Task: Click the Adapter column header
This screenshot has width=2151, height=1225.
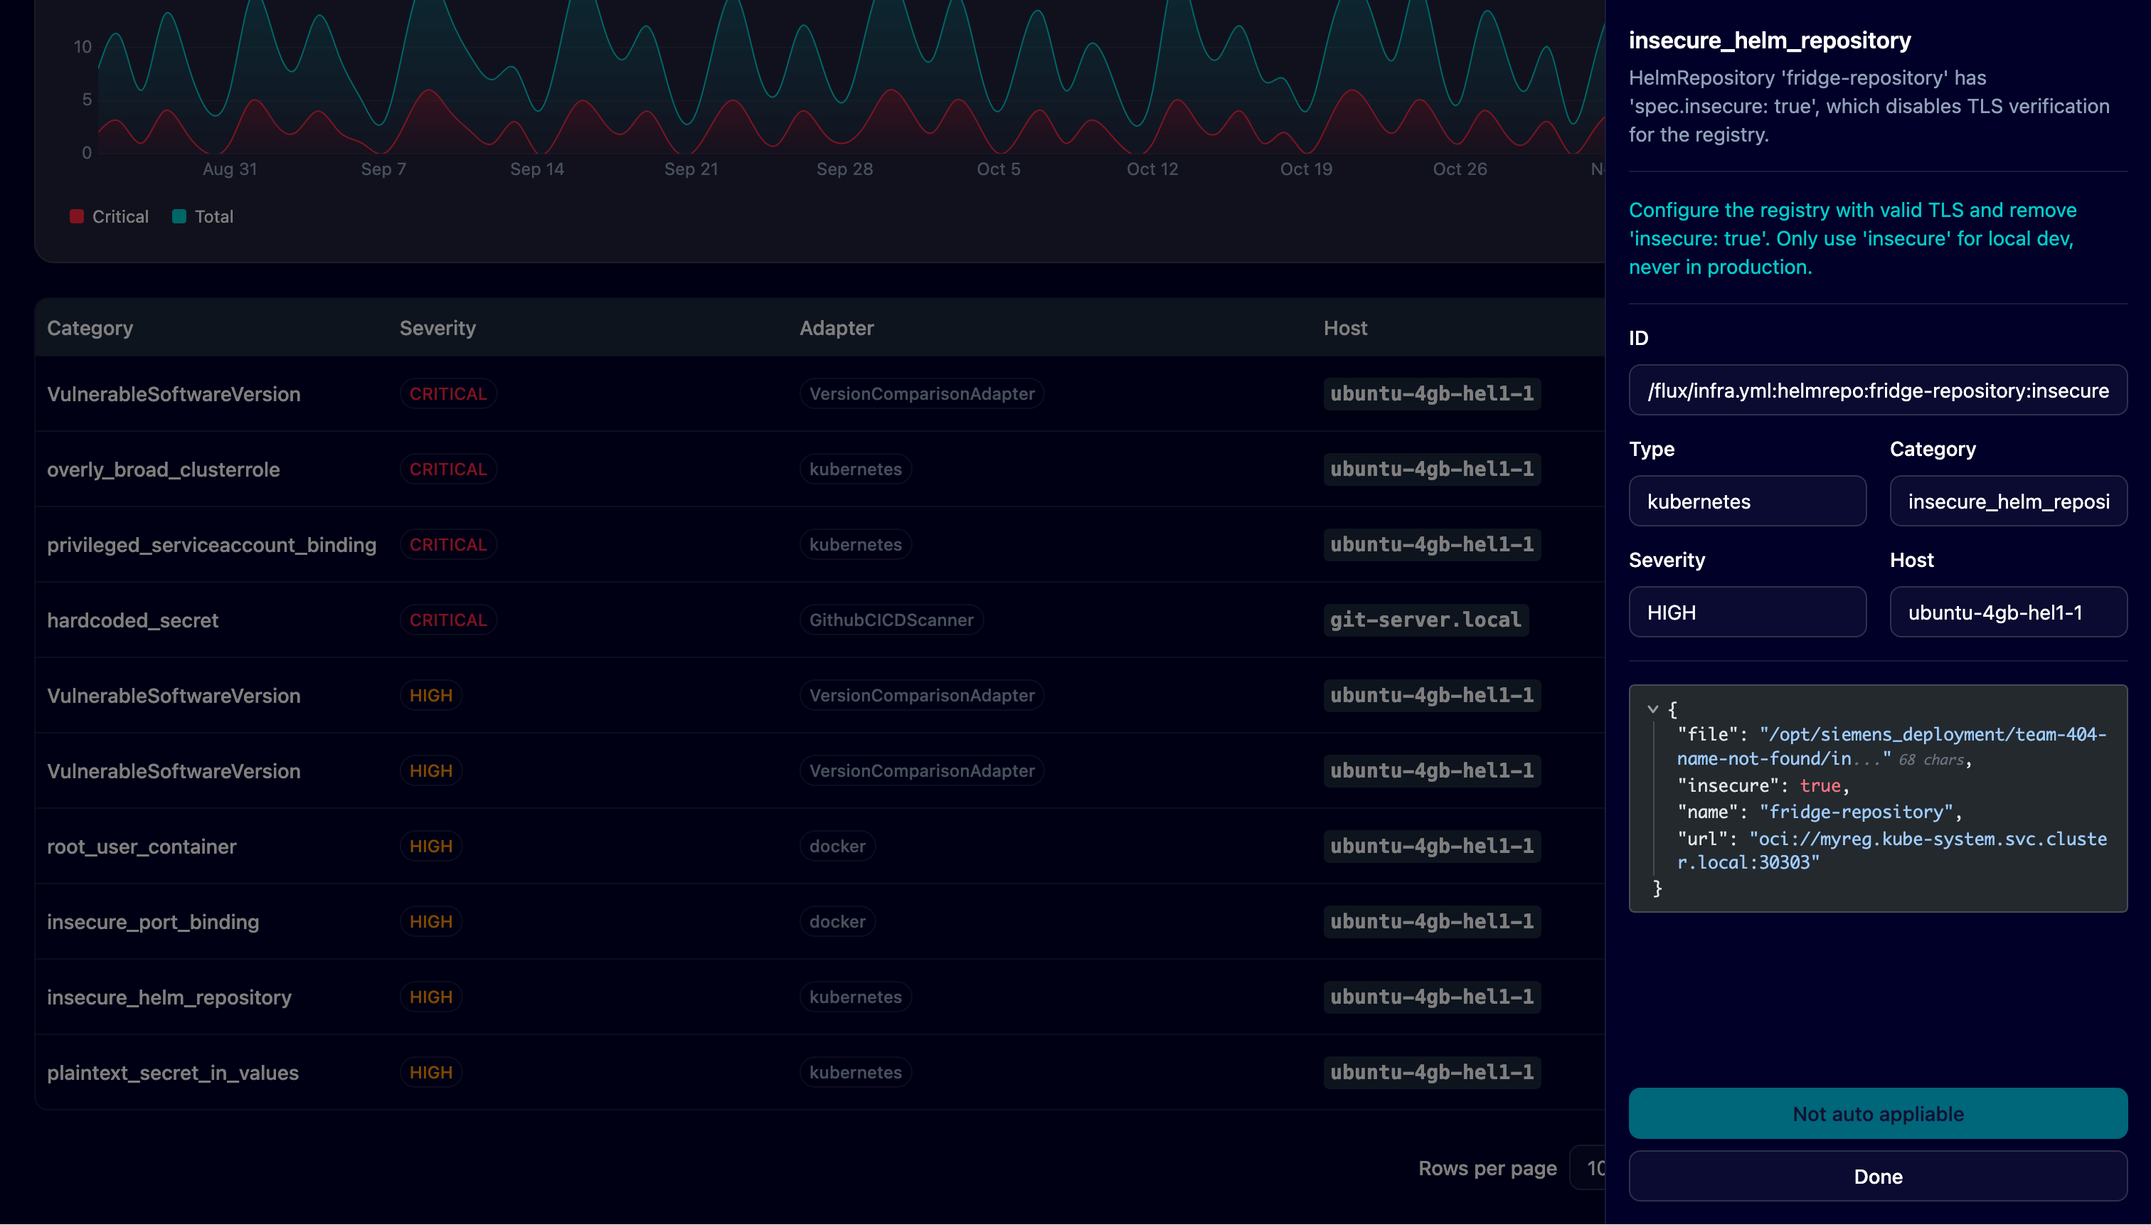Action: pyautogui.click(x=836, y=328)
